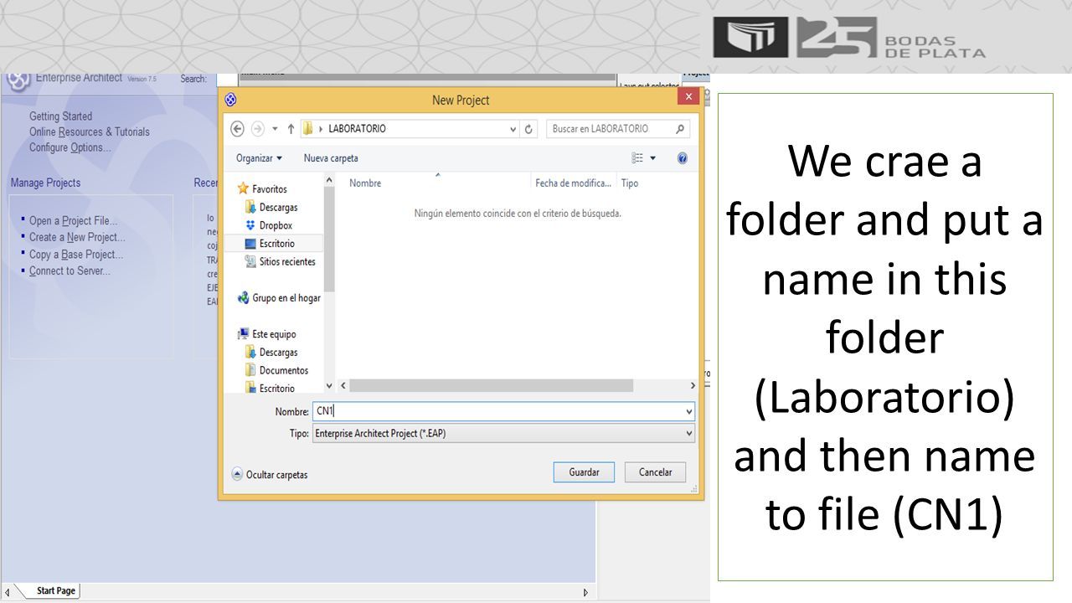The height and width of the screenshot is (603, 1072).
Task: Open Configure Options link
Action: [x=70, y=148]
